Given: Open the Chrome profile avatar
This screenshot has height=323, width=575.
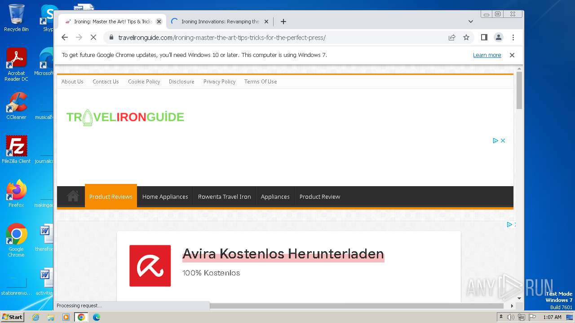Looking at the screenshot, I should [499, 38].
